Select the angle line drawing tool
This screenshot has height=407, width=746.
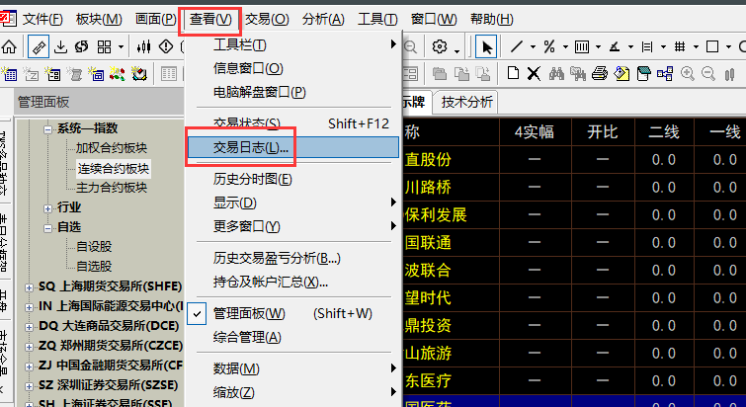615,46
